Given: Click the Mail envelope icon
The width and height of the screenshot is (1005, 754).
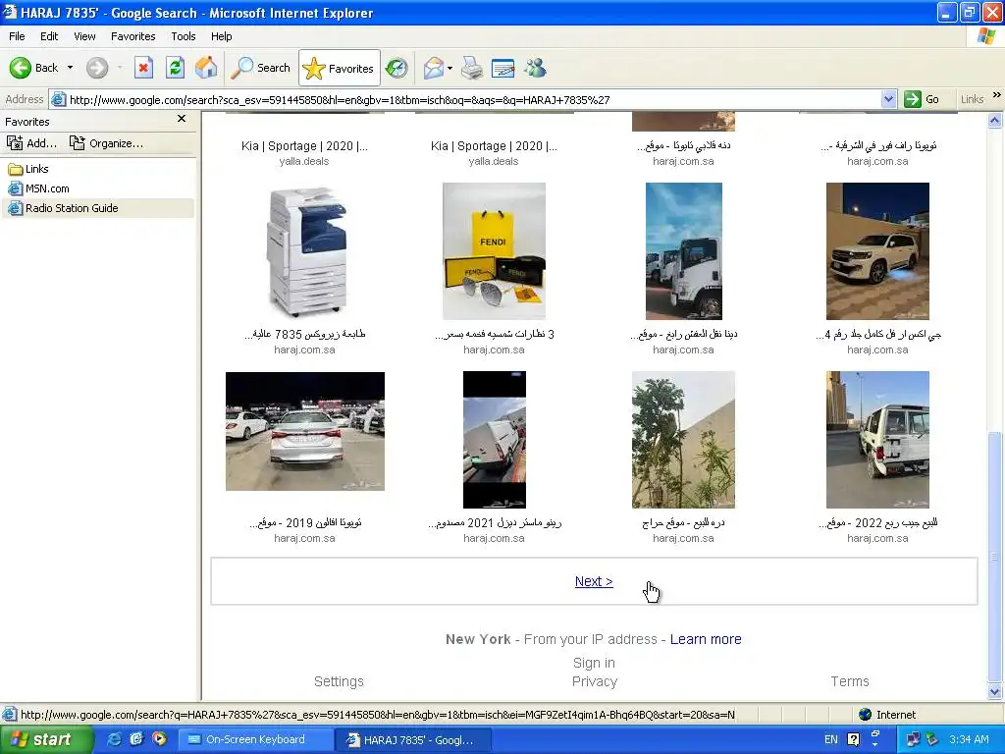Looking at the screenshot, I should point(434,68).
